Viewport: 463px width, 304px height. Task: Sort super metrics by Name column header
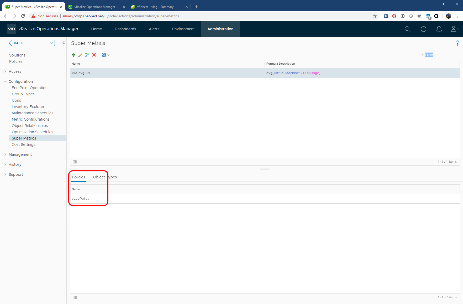pyautogui.click(x=167, y=64)
